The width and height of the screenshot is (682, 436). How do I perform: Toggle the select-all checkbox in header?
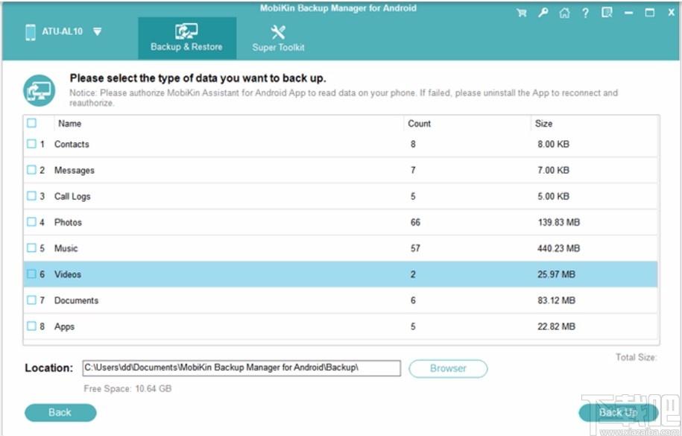[x=32, y=123]
